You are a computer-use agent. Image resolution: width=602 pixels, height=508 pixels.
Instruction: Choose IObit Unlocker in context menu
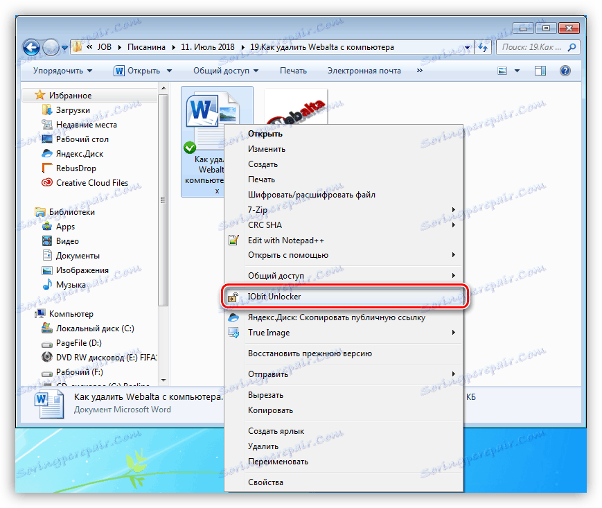344,297
